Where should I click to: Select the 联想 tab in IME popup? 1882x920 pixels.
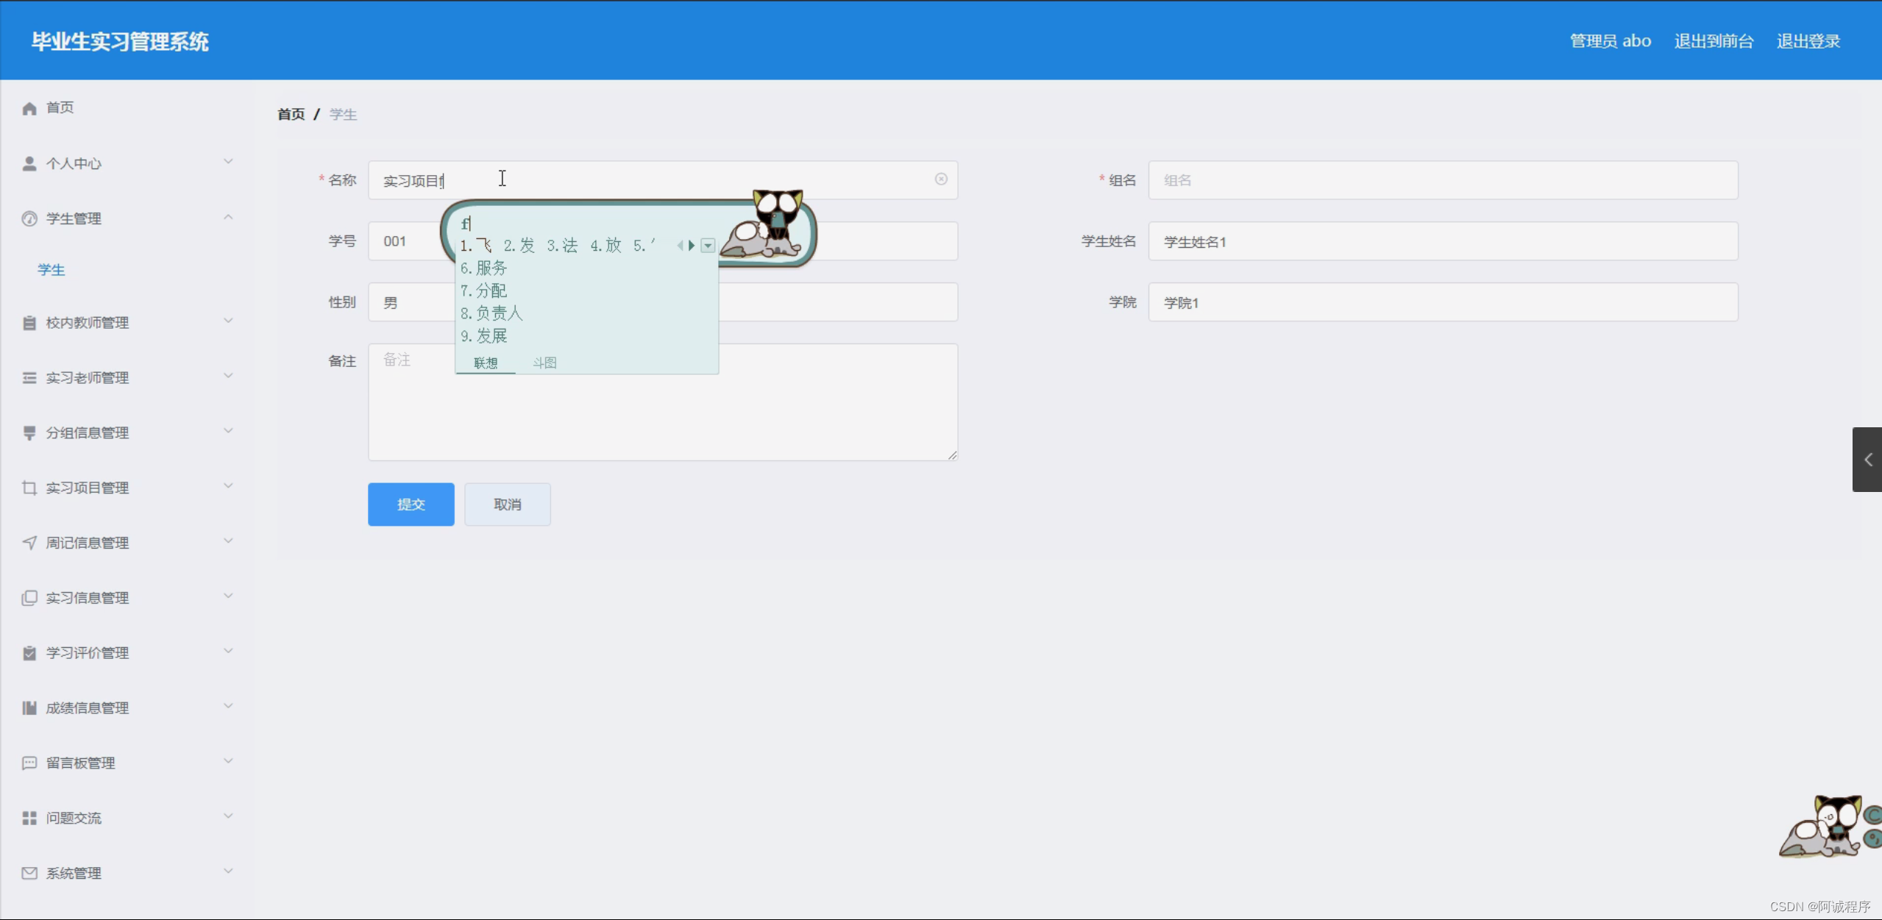pyautogui.click(x=485, y=362)
